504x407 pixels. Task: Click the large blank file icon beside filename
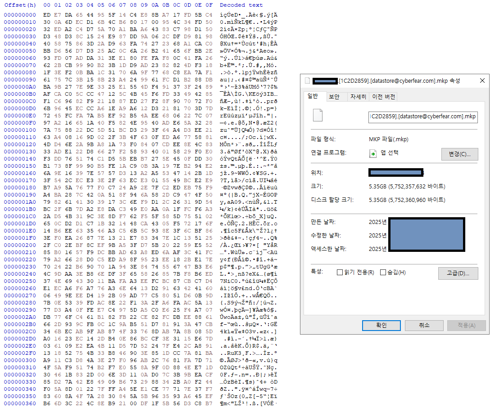click(319, 116)
